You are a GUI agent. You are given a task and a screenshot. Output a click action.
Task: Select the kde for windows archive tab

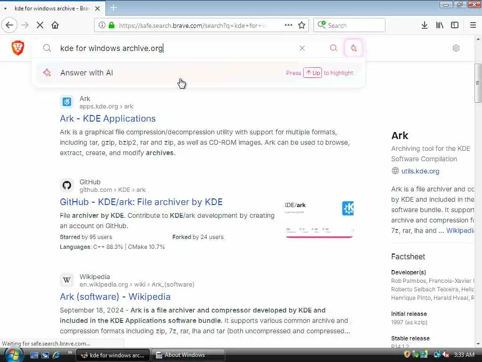(53, 8)
